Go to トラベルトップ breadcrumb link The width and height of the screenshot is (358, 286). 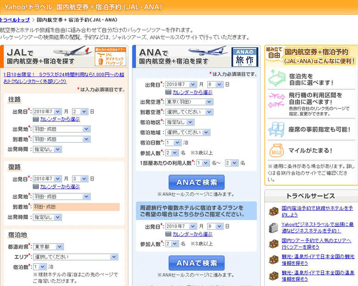pyautogui.click(x=16, y=20)
